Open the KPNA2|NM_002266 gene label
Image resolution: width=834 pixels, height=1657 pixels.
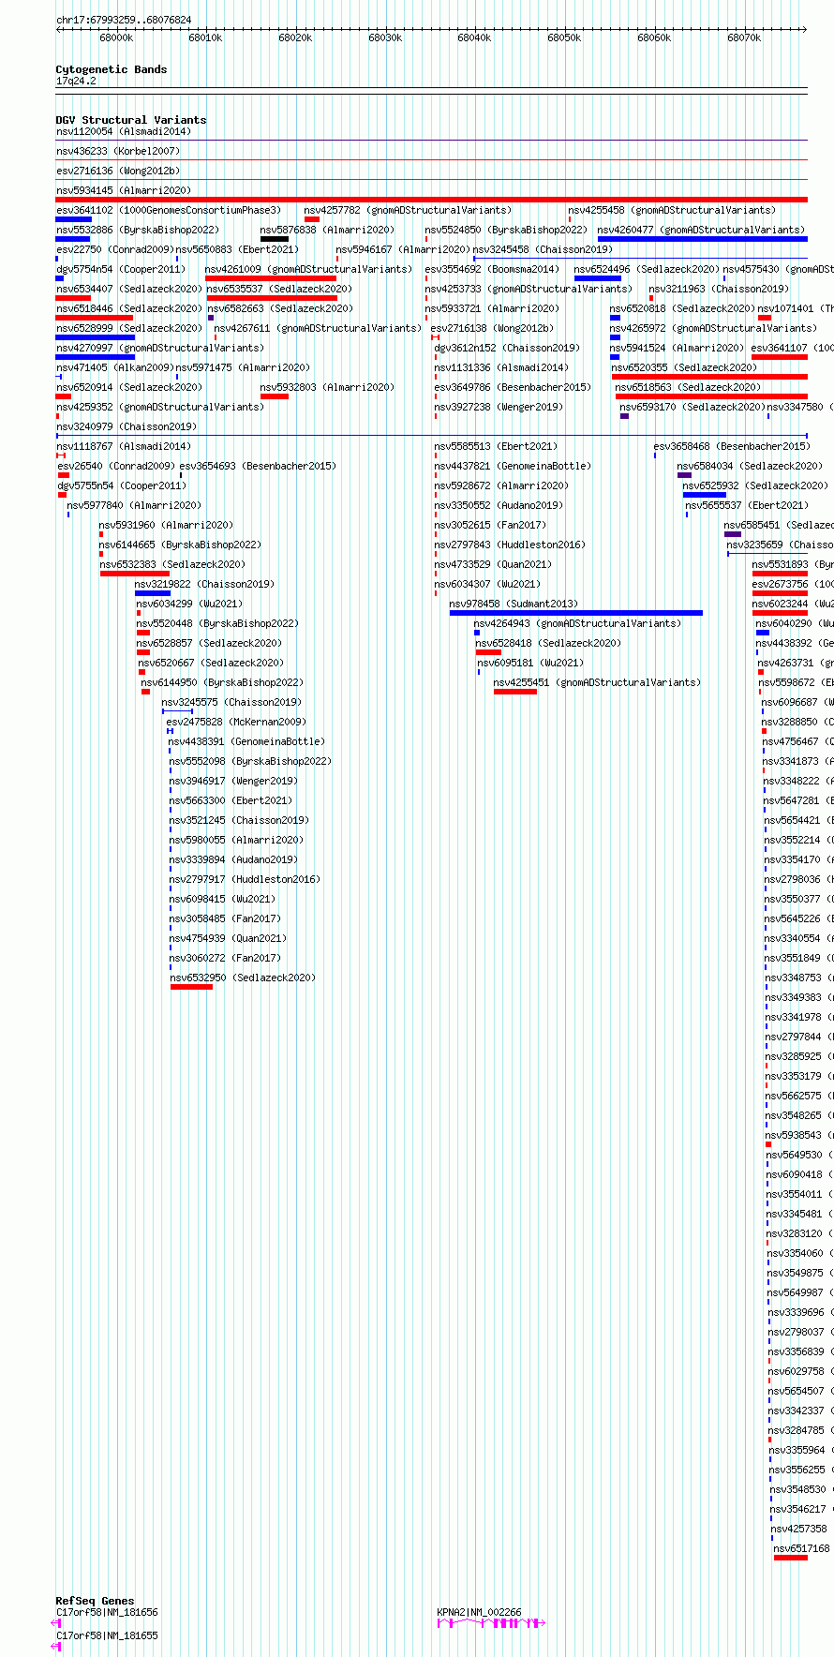[479, 1613]
